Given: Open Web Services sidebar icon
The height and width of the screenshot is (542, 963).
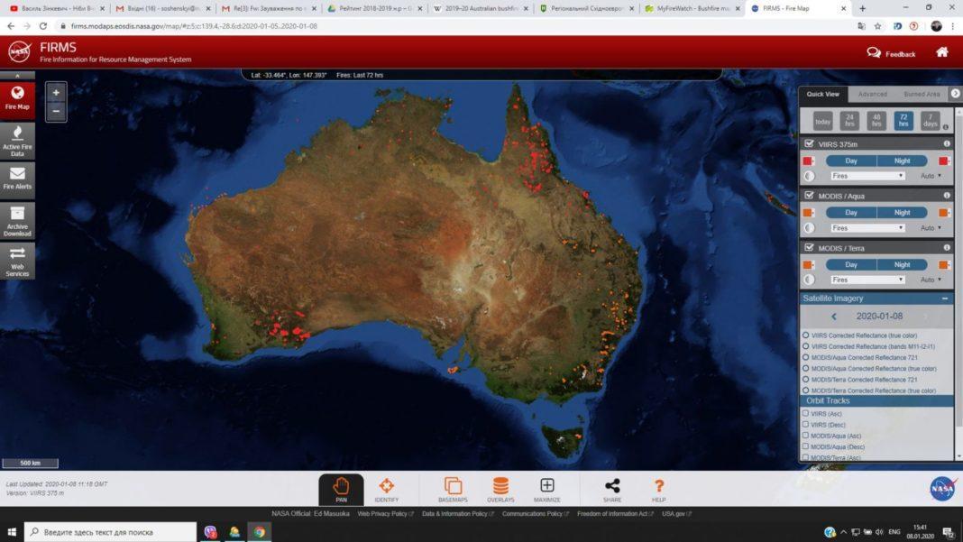Looking at the screenshot, I should click(17, 260).
